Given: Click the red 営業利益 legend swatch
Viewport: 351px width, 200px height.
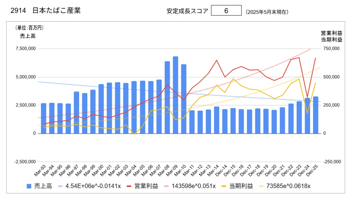Looking at the screenshot, I should (x=129, y=186).
